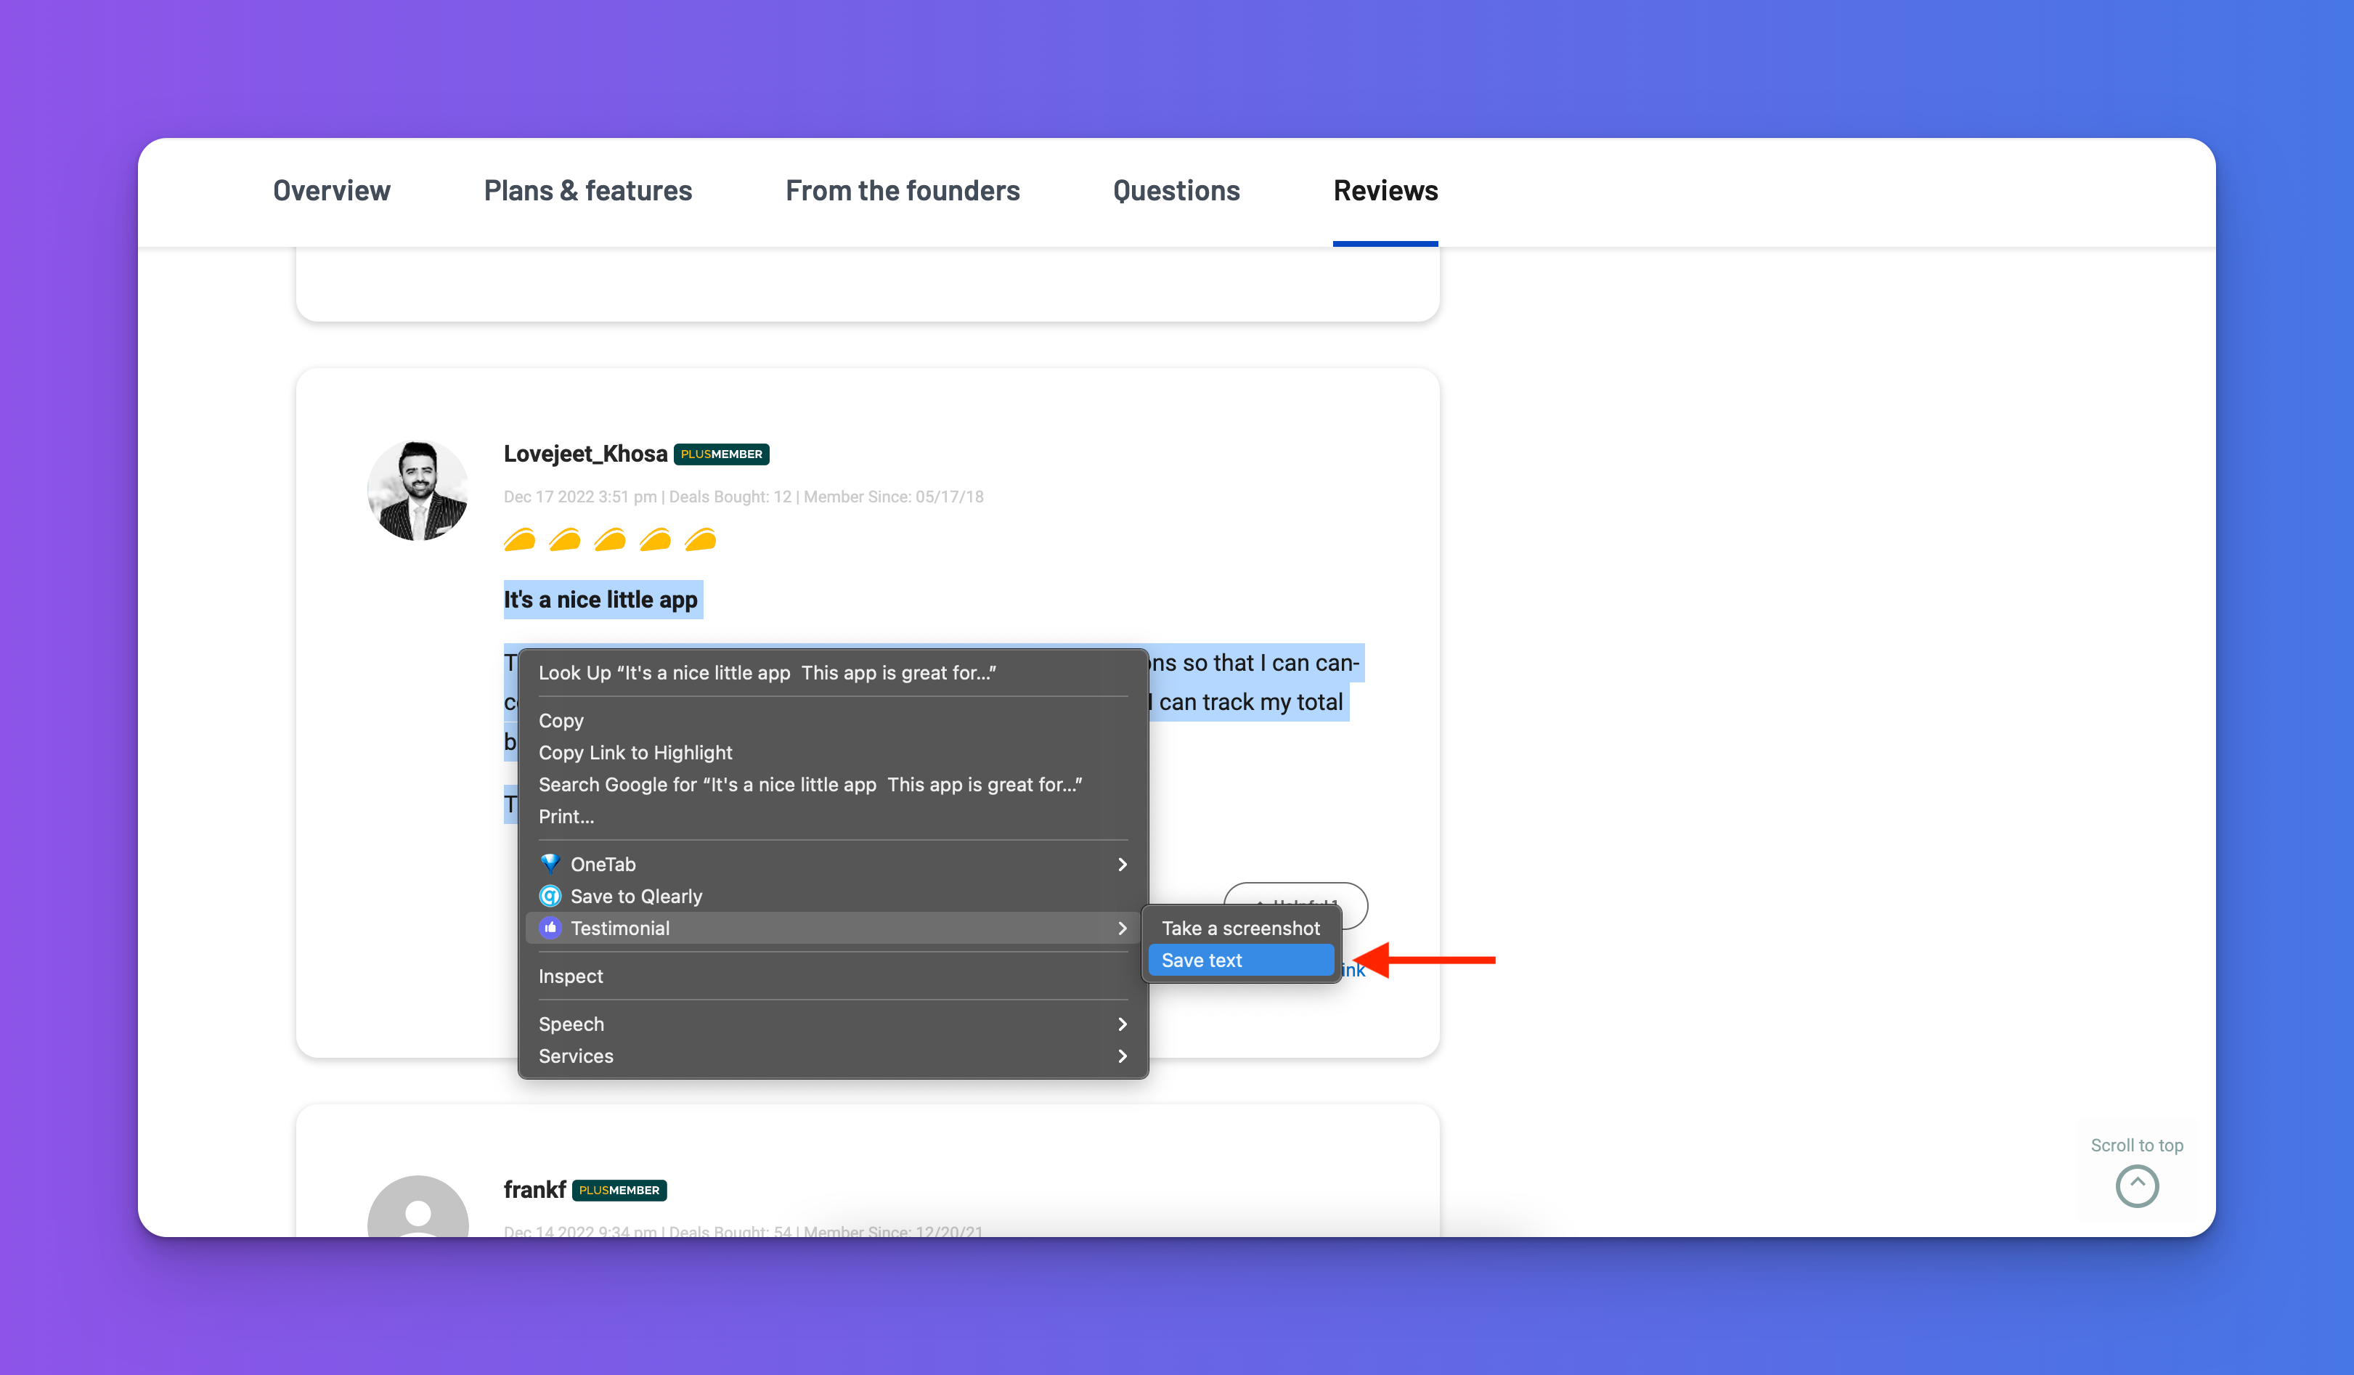The width and height of the screenshot is (2354, 1375).
Task: Open the Services submenu
Action: (832, 1056)
